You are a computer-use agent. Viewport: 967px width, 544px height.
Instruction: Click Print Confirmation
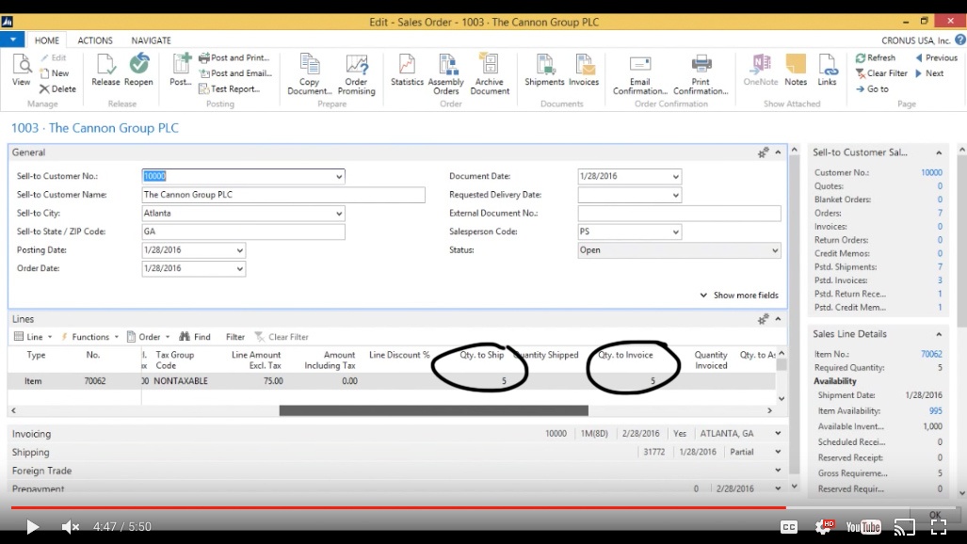click(701, 74)
